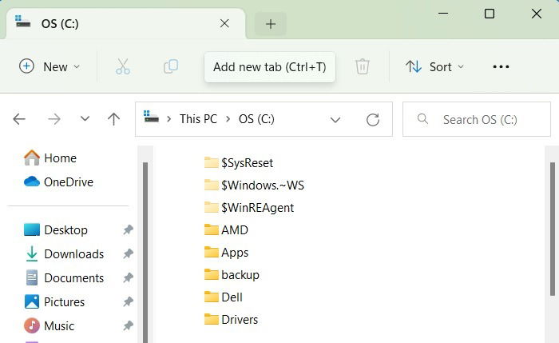
Task: Select the $WinREAgent folder
Action: (249, 208)
